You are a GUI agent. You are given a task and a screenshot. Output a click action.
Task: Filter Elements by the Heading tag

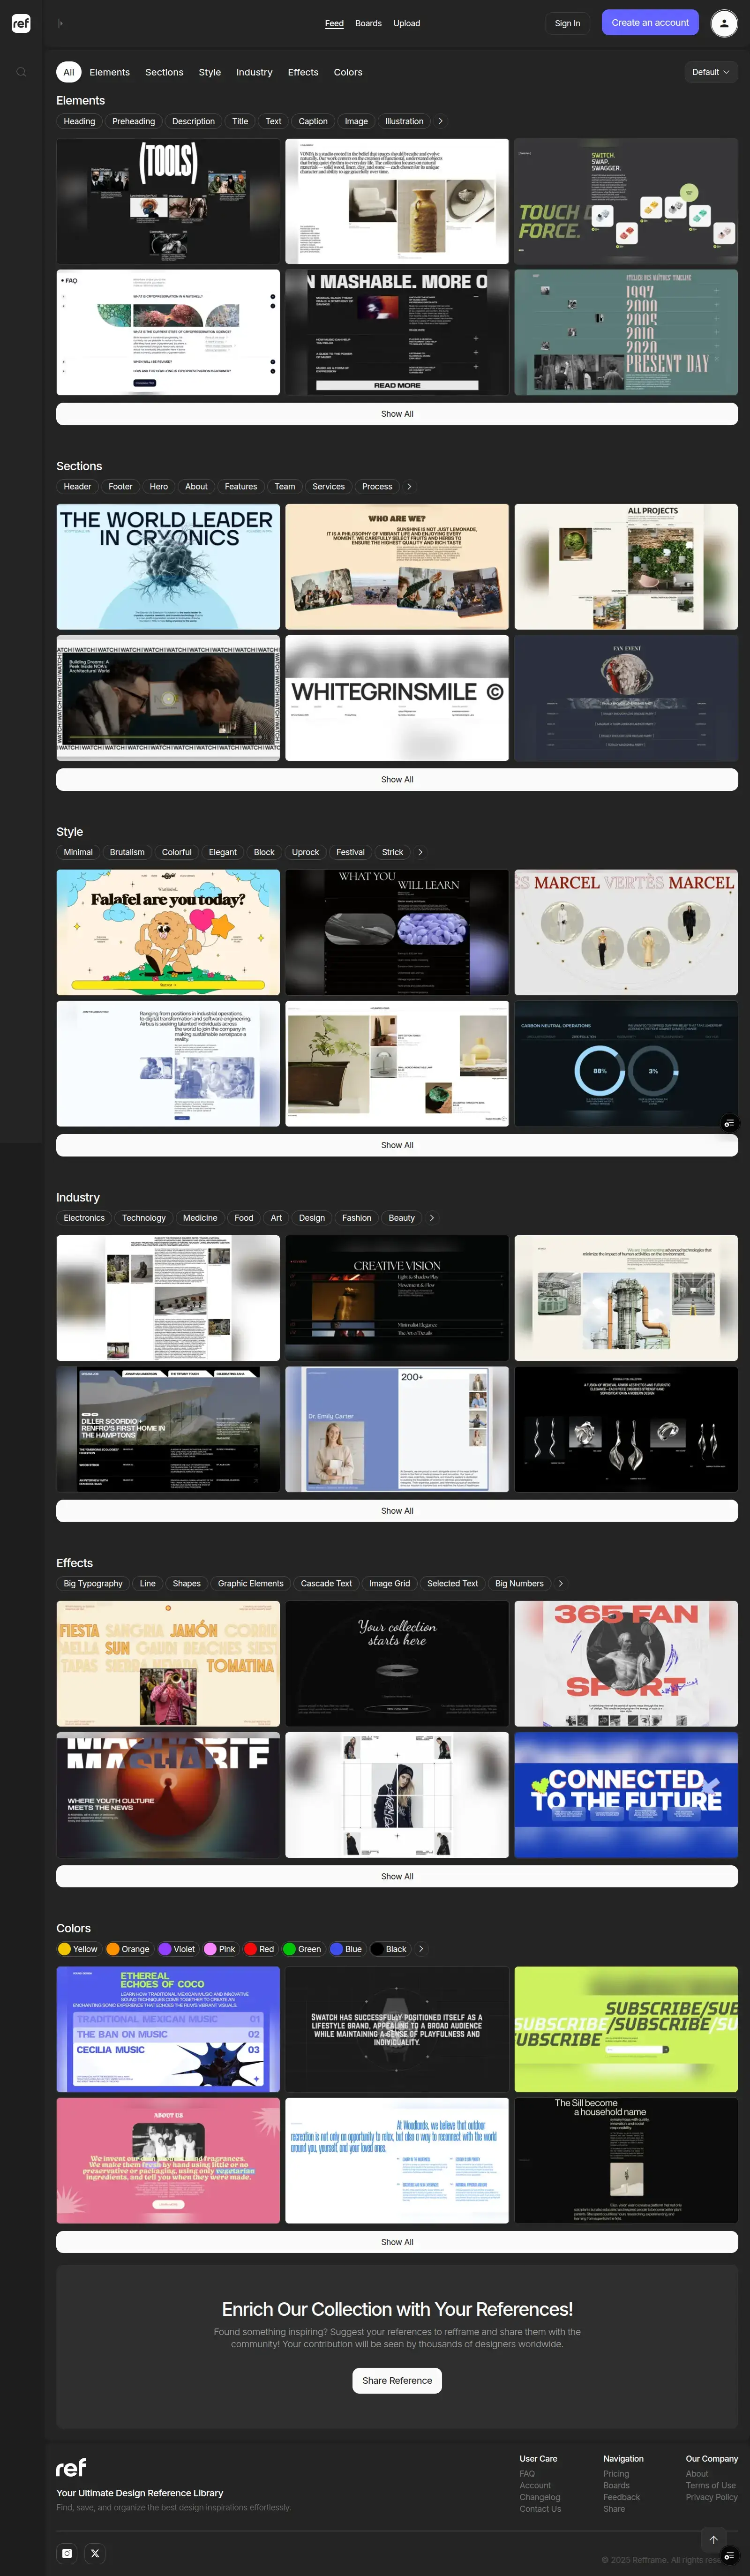tap(79, 121)
